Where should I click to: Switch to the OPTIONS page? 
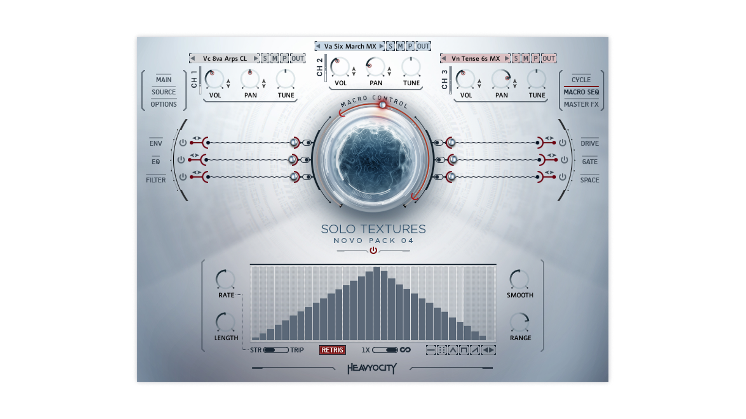point(164,104)
